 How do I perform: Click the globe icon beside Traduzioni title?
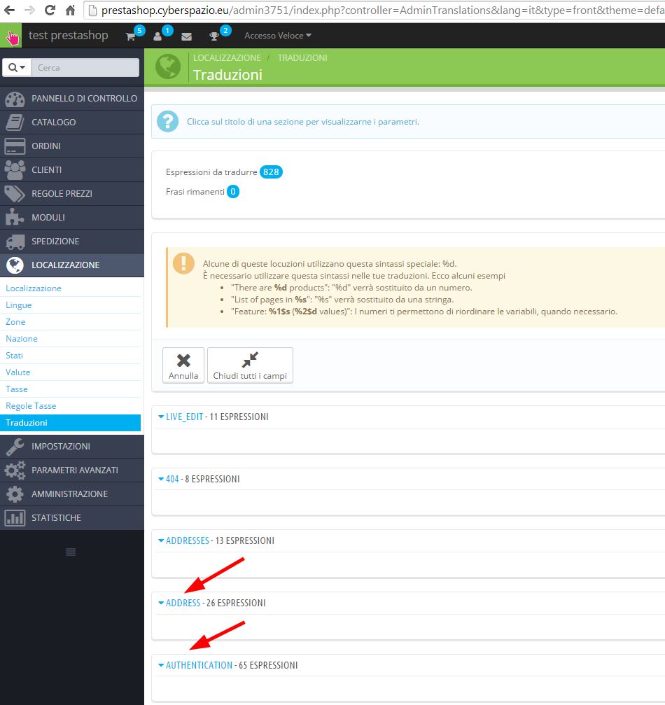pyautogui.click(x=168, y=67)
